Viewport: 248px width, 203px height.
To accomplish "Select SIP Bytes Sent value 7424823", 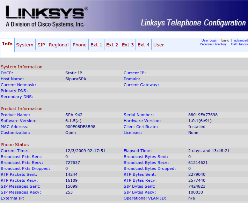I will pyautogui.click(x=197, y=186).
